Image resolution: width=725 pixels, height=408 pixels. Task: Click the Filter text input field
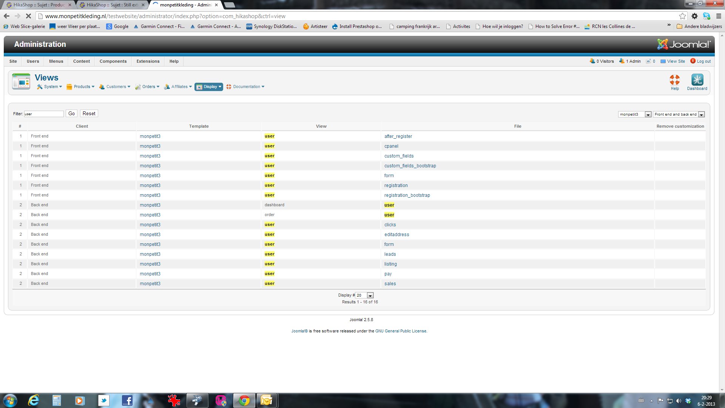point(44,114)
